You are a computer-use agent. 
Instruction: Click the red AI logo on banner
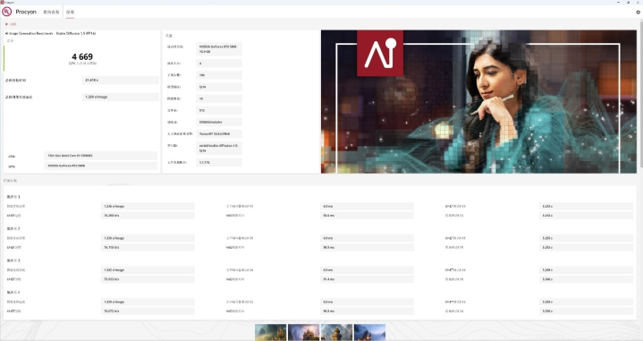[380, 54]
